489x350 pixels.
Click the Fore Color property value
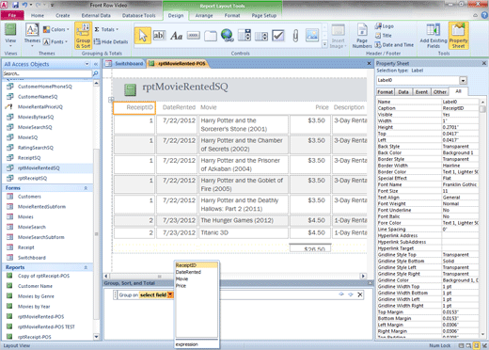coord(460,223)
